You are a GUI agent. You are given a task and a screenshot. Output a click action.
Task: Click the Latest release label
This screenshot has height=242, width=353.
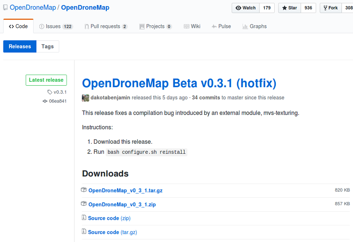[x=46, y=80]
